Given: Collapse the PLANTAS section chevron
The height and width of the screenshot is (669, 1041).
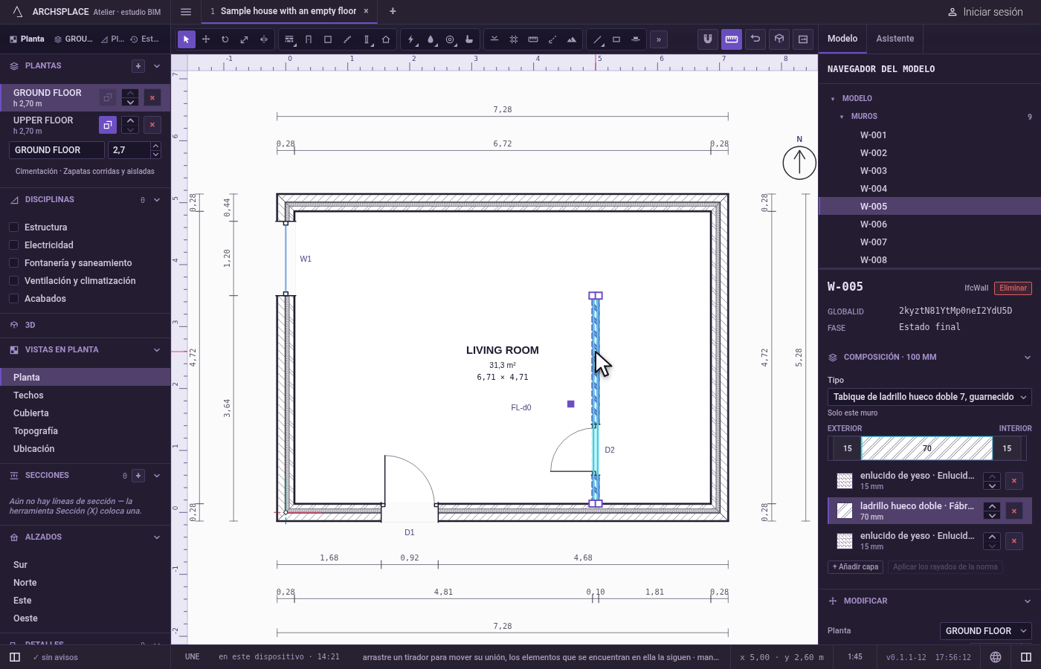Looking at the screenshot, I should coord(157,66).
